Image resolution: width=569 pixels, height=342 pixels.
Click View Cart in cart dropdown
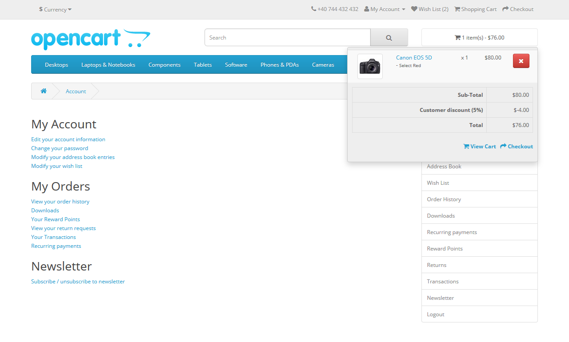coord(480,147)
